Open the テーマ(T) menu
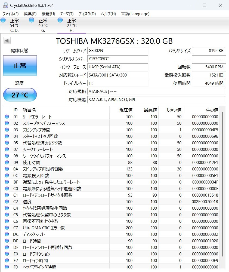Image resolution: width=229 pixels, height=272 pixels. (x=67, y=14)
